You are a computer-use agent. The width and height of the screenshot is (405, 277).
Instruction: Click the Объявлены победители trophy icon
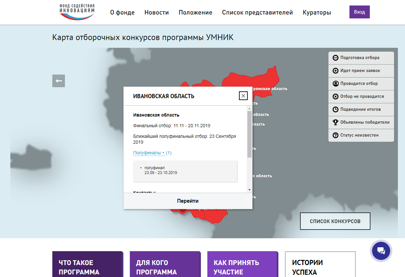(x=336, y=122)
